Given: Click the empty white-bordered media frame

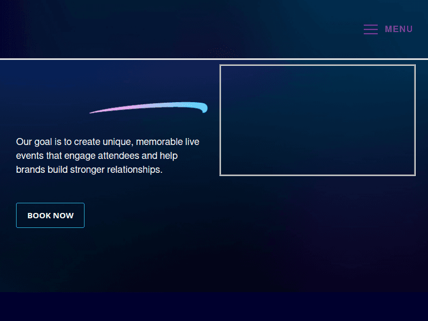Looking at the screenshot, I should click(x=317, y=120).
